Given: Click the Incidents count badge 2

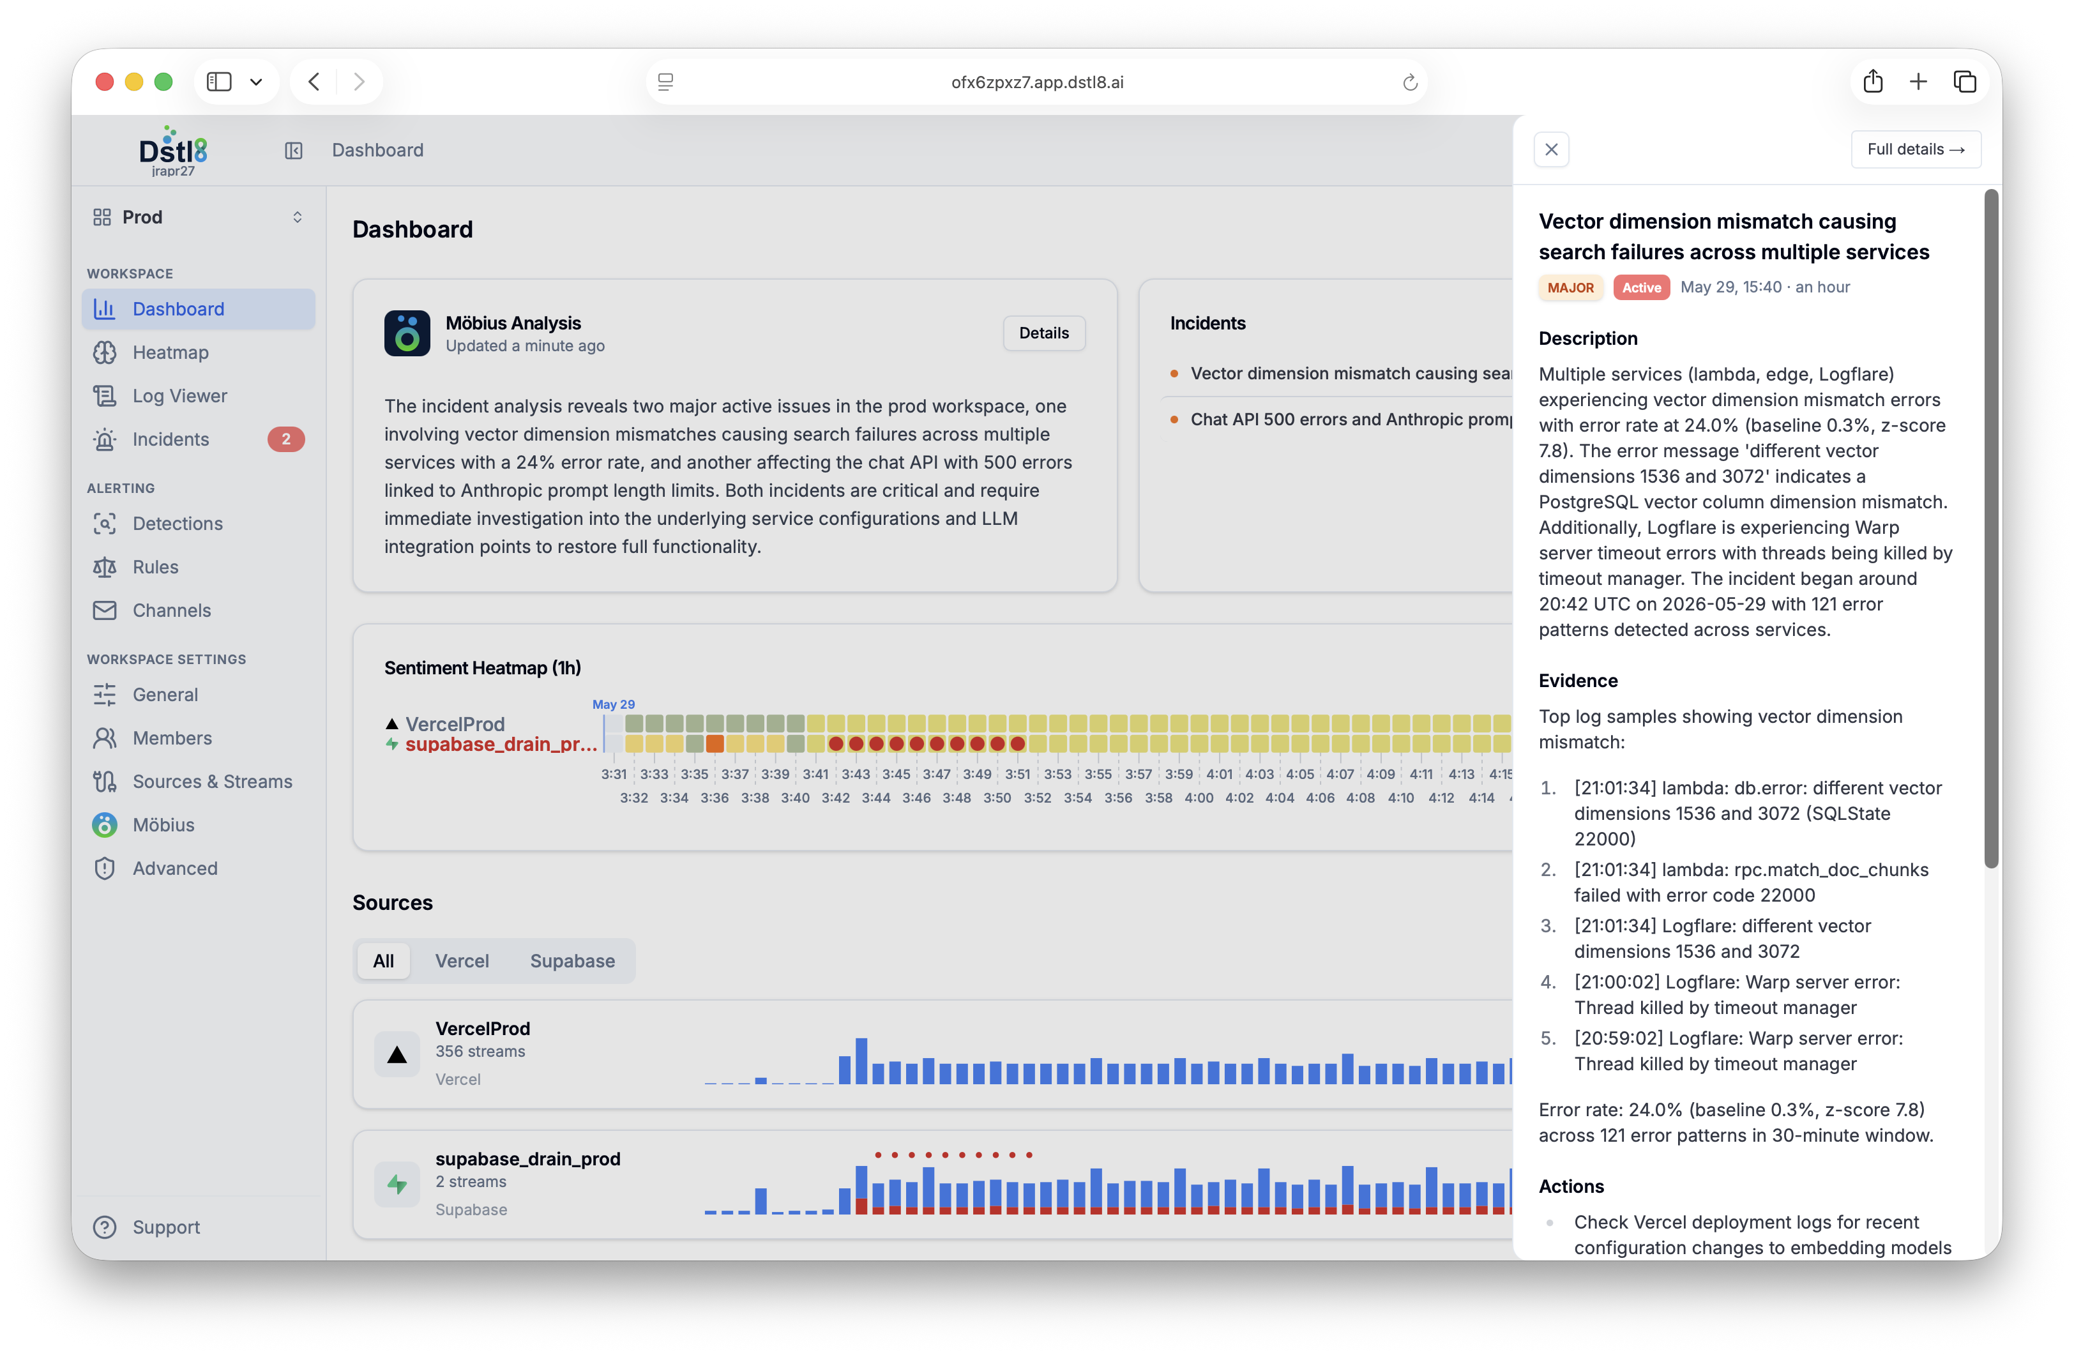Looking at the screenshot, I should click(x=286, y=439).
